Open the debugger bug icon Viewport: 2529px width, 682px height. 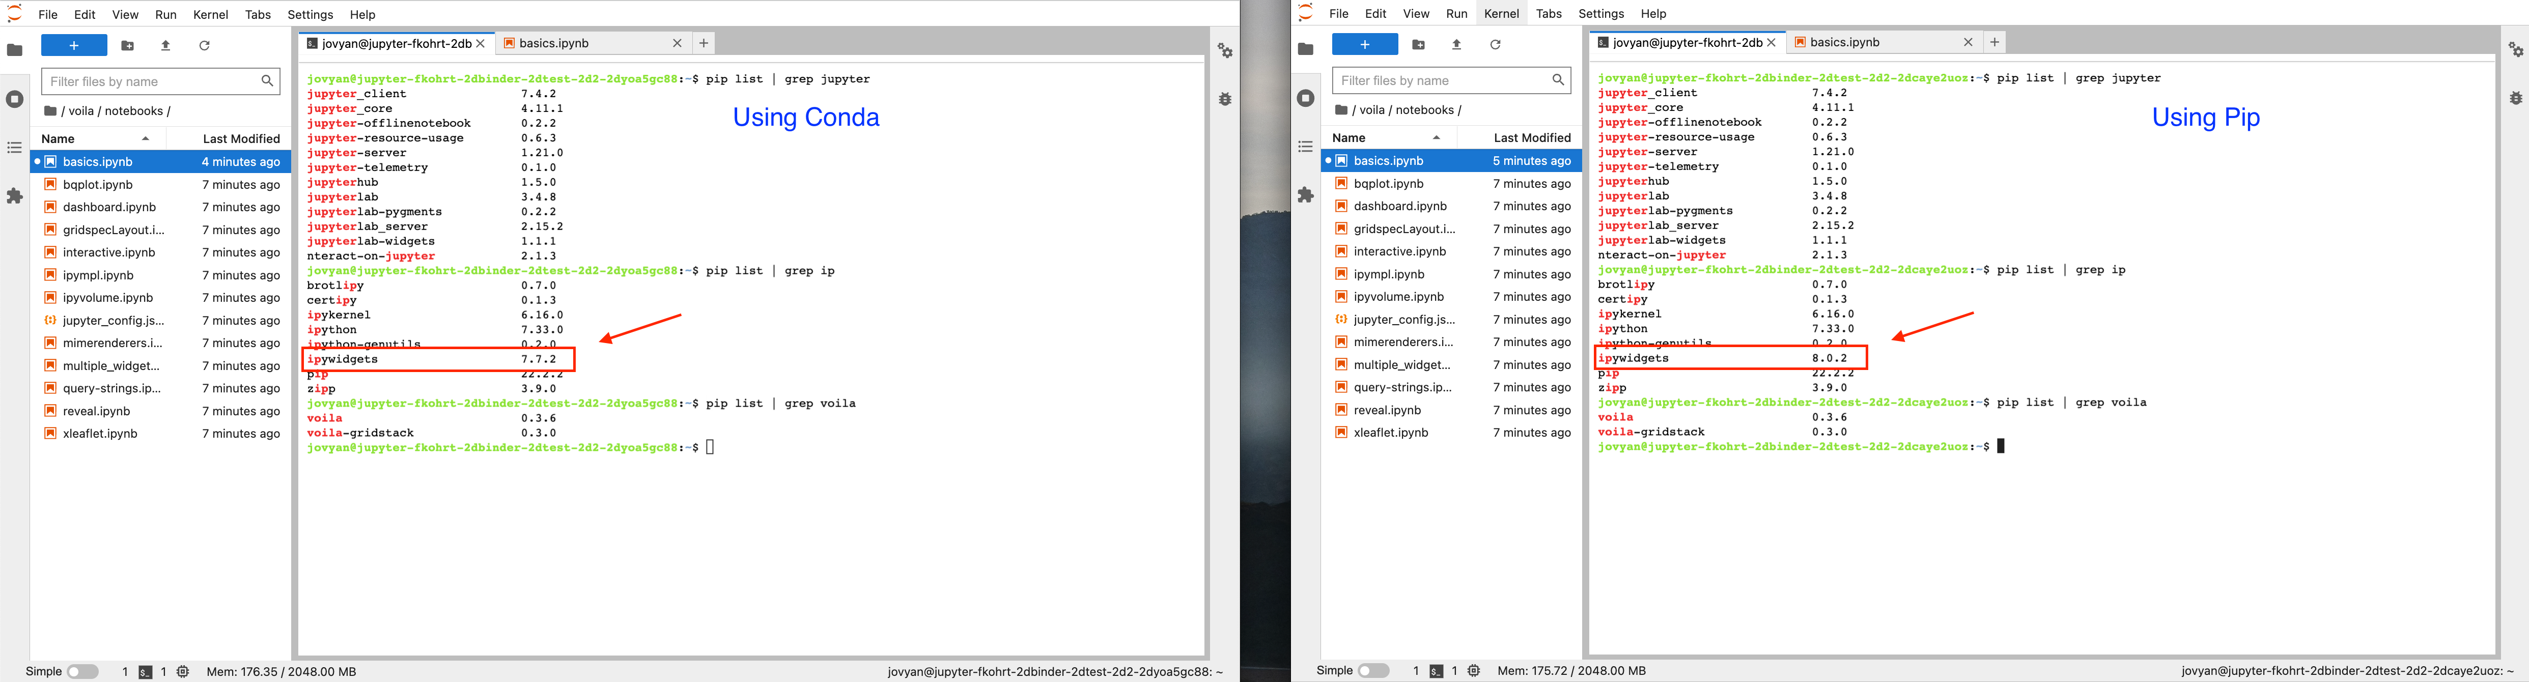[1224, 98]
